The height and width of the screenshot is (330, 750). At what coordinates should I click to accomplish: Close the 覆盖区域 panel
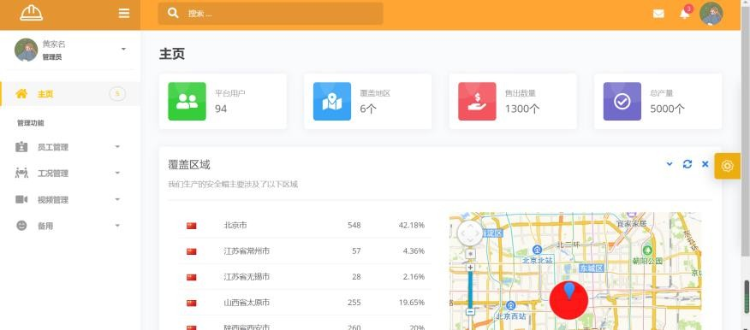pyautogui.click(x=705, y=164)
